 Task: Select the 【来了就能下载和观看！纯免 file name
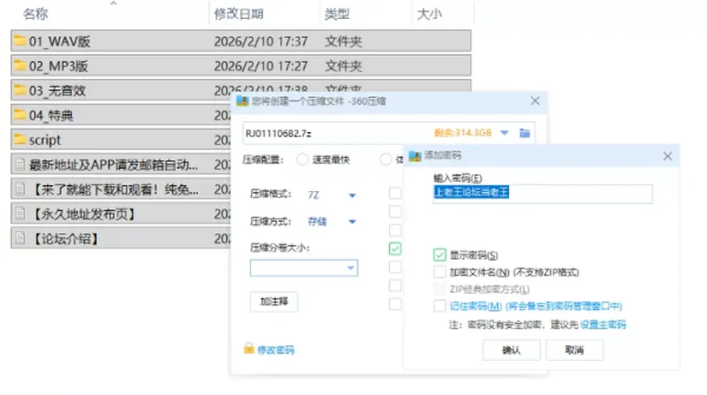click(x=113, y=189)
